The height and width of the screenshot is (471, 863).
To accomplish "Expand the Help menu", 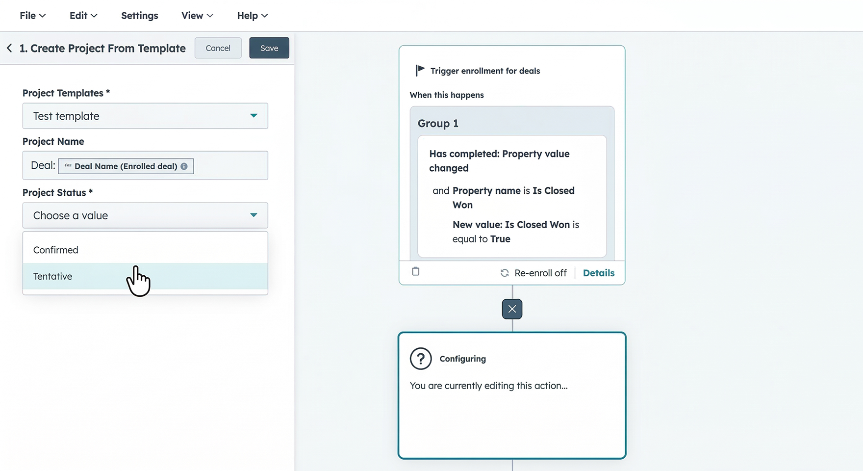I will pos(253,16).
